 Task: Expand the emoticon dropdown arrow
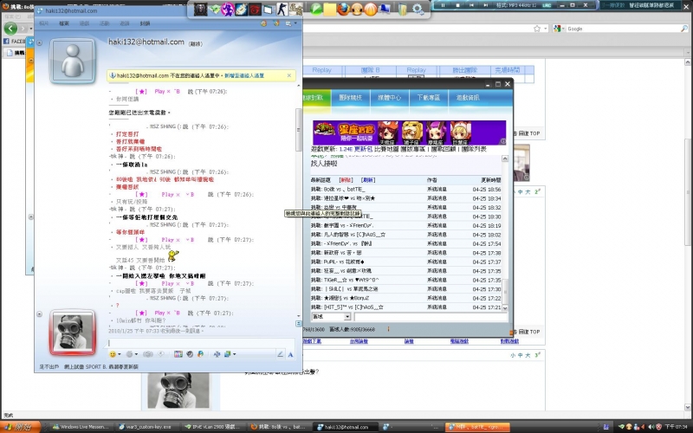pyautogui.click(x=121, y=354)
